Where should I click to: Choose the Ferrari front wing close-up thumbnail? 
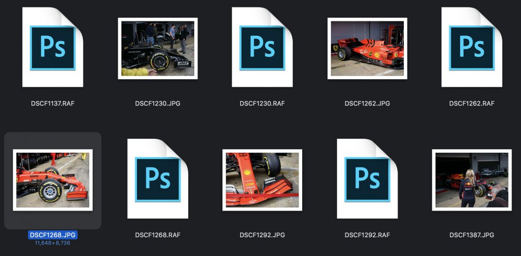tap(262, 180)
